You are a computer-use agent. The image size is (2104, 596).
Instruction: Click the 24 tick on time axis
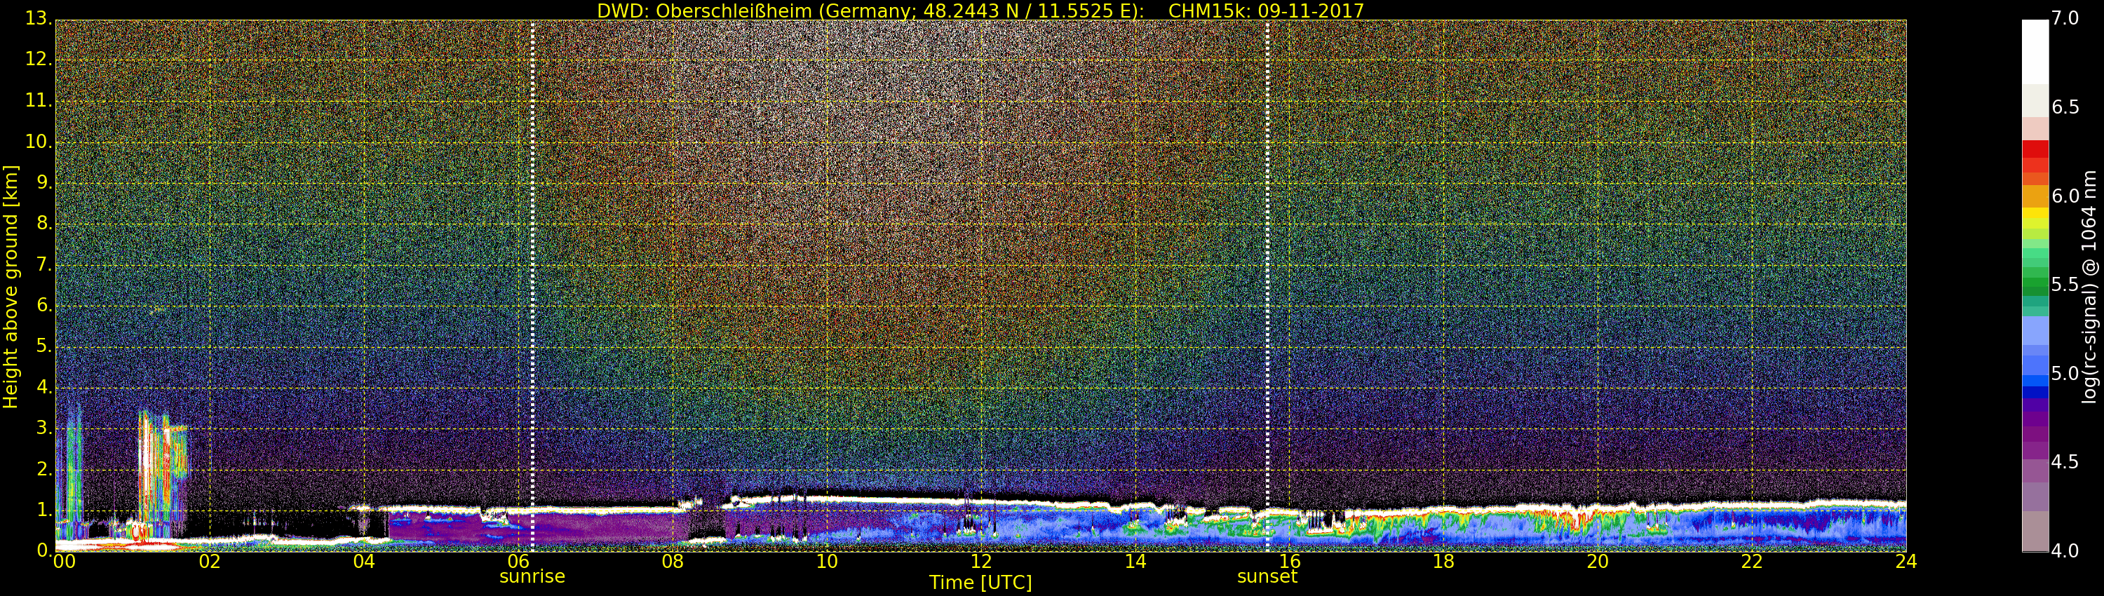coord(1906,561)
